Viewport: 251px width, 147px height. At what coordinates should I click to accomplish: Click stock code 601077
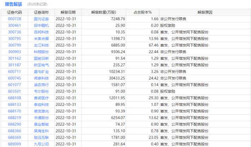point(15,85)
